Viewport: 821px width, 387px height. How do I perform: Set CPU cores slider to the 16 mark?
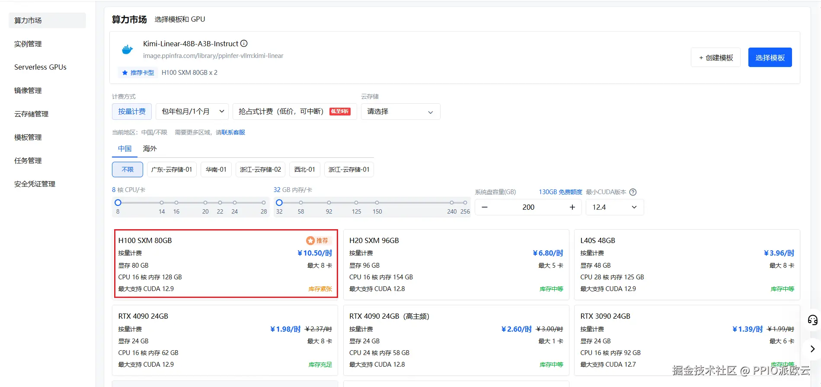(x=176, y=202)
